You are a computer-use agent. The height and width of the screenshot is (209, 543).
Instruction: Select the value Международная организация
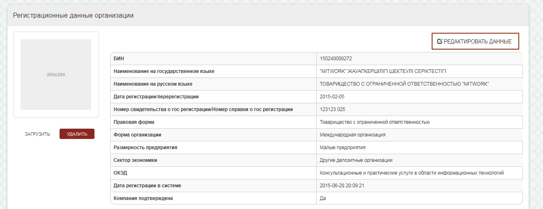[x=352, y=135]
